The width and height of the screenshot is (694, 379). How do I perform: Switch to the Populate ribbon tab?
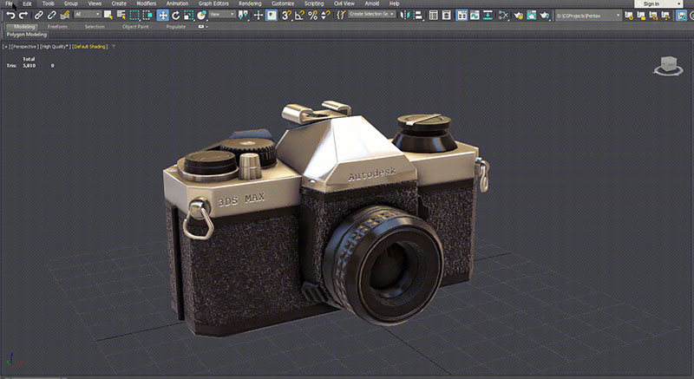[176, 27]
